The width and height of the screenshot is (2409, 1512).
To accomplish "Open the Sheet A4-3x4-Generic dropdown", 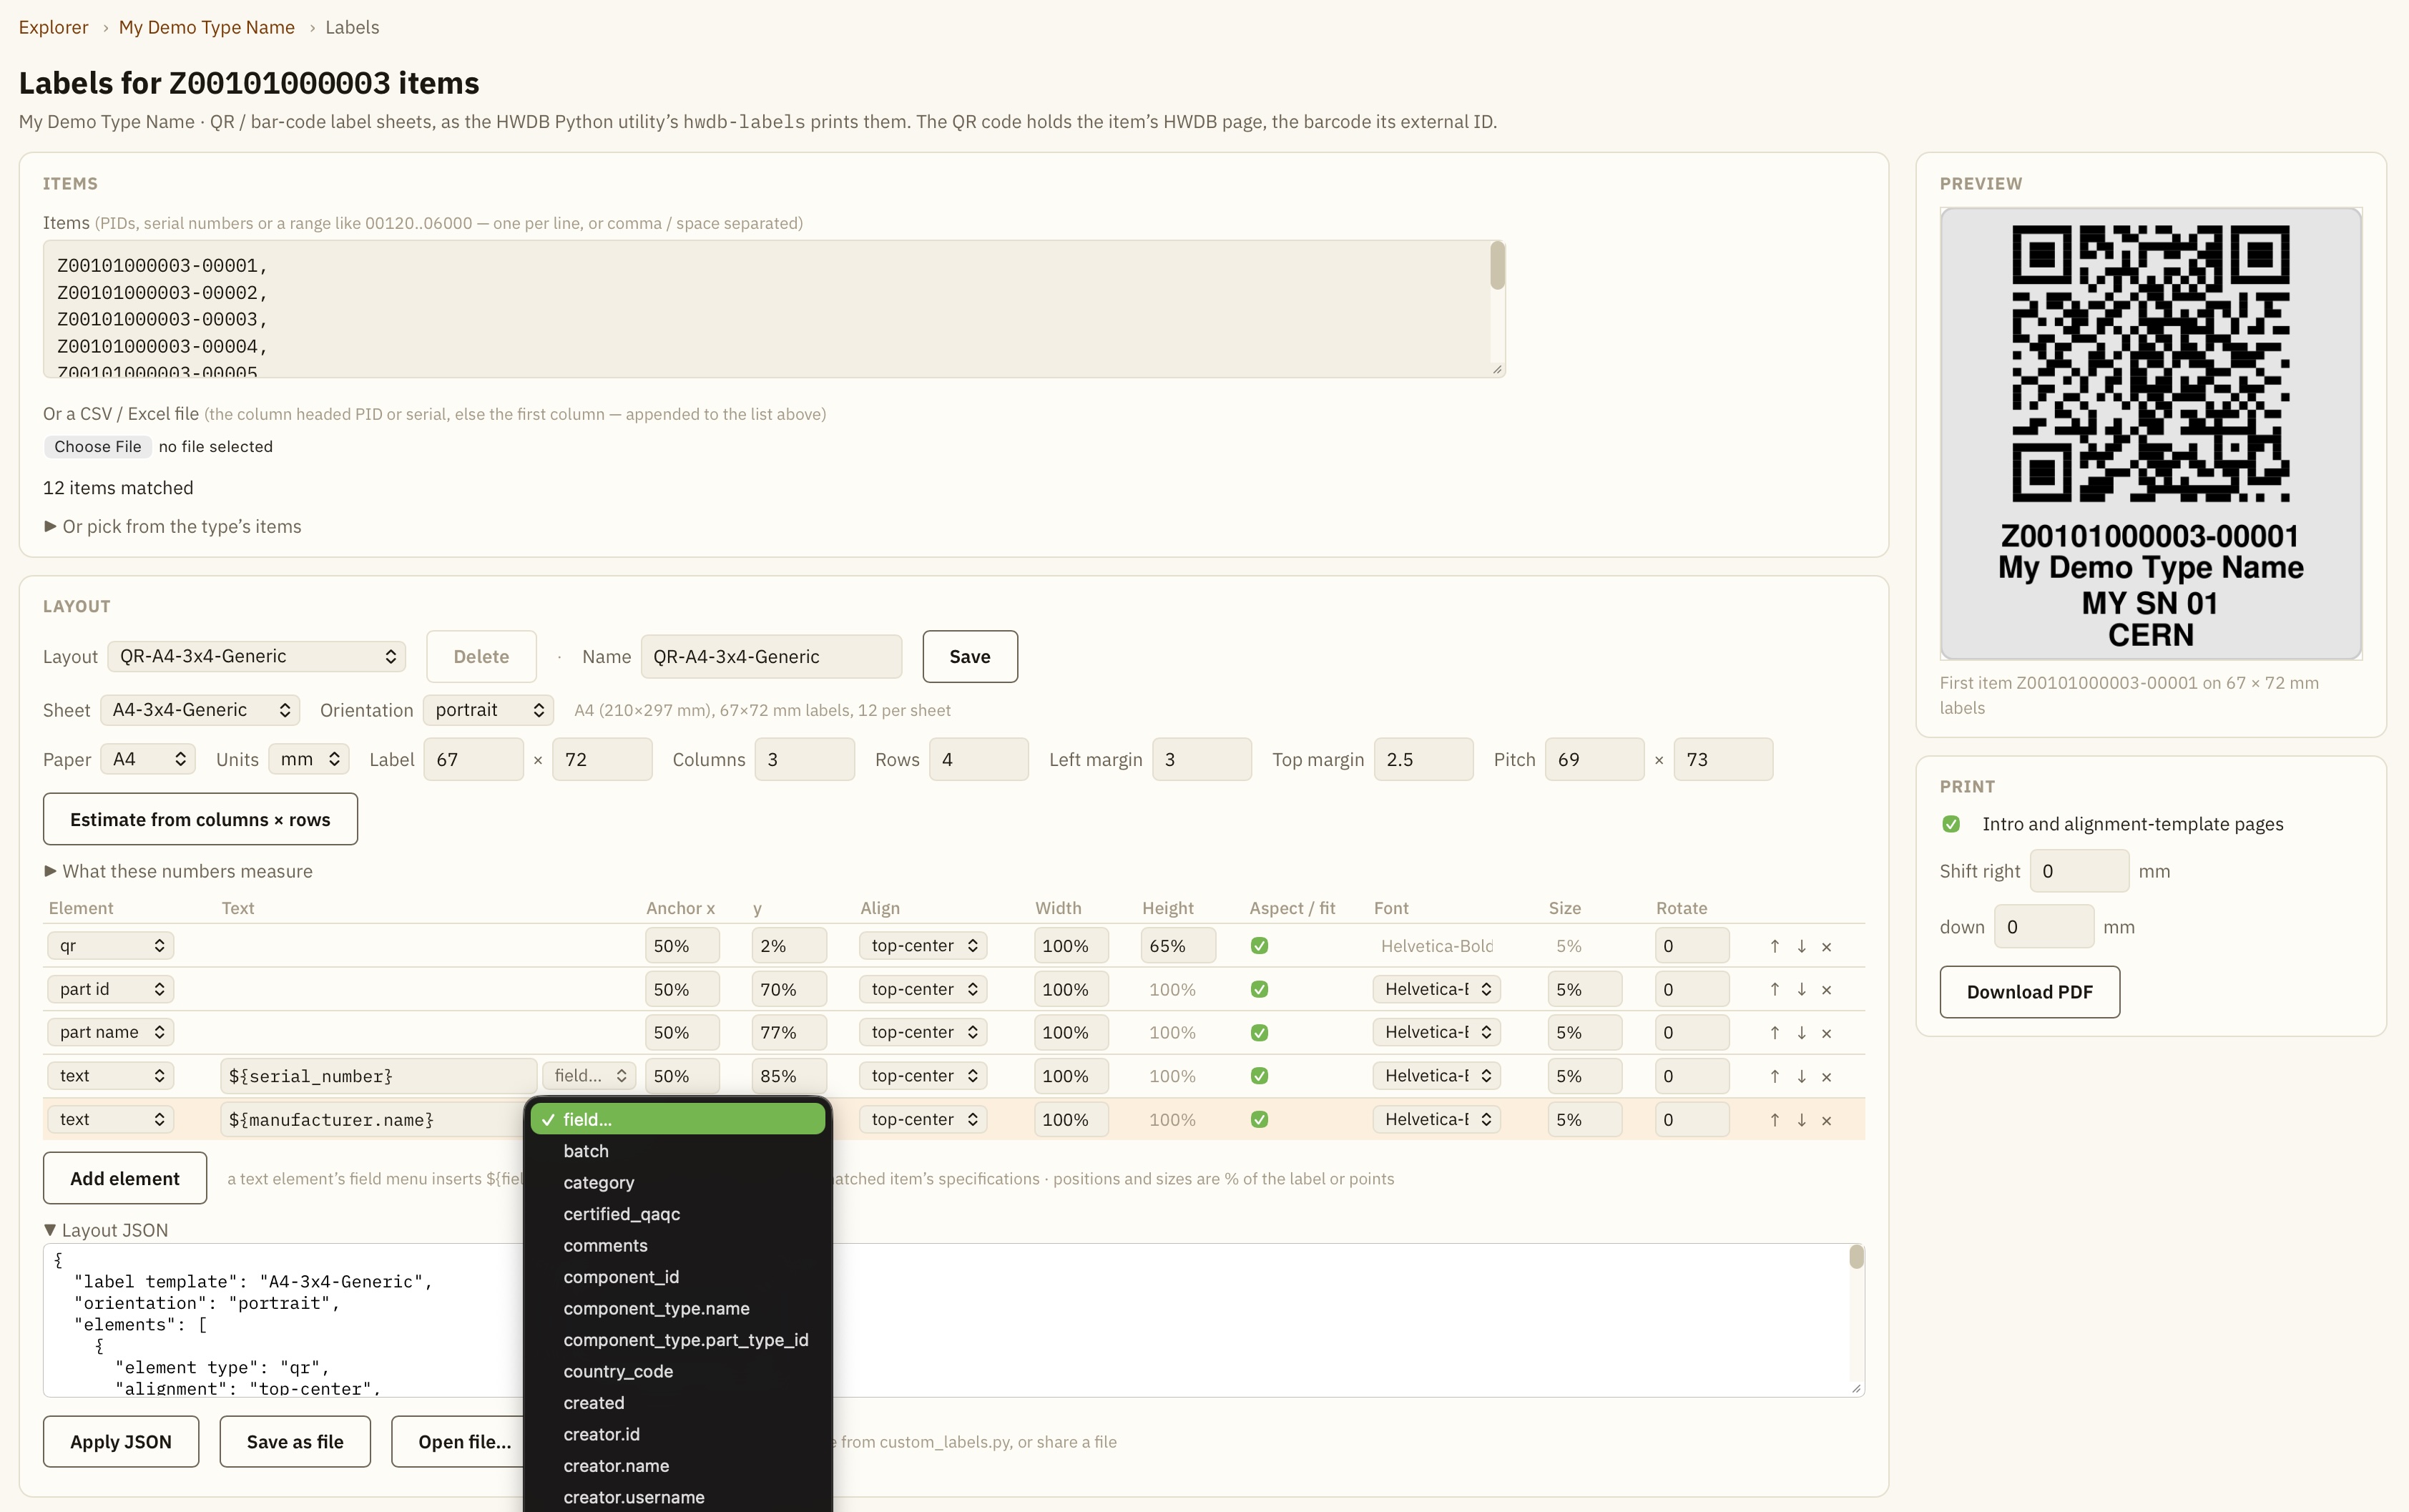I will (x=200, y=710).
